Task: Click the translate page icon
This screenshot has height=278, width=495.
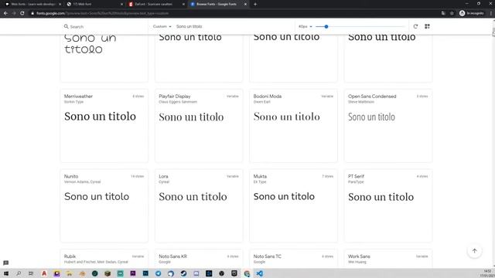Action: coord(443,13)
